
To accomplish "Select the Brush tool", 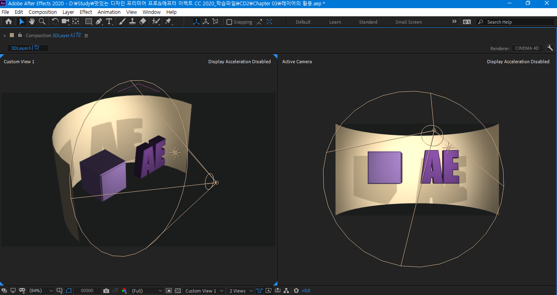I will tap(122, 22).
